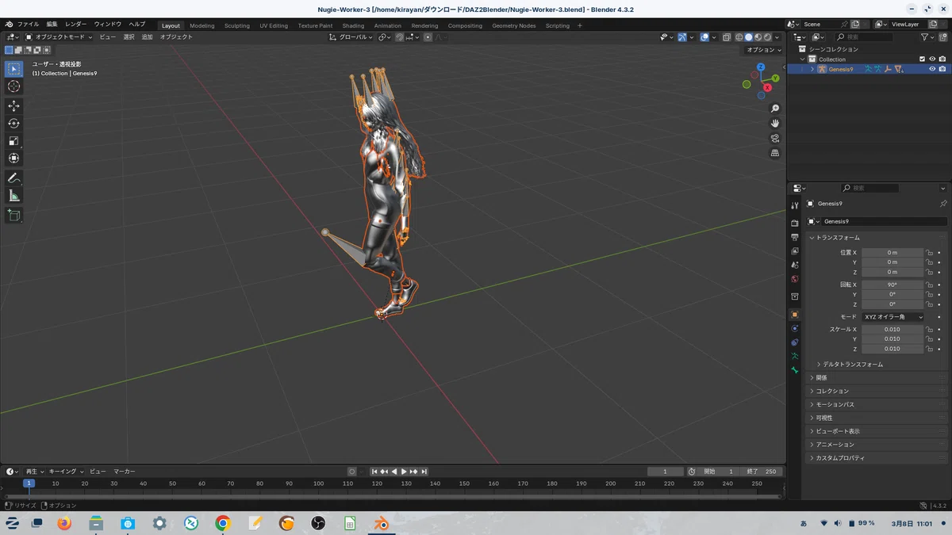Switch to wireframe viewport shading
The image size is (952, 535).
[739, 37]
